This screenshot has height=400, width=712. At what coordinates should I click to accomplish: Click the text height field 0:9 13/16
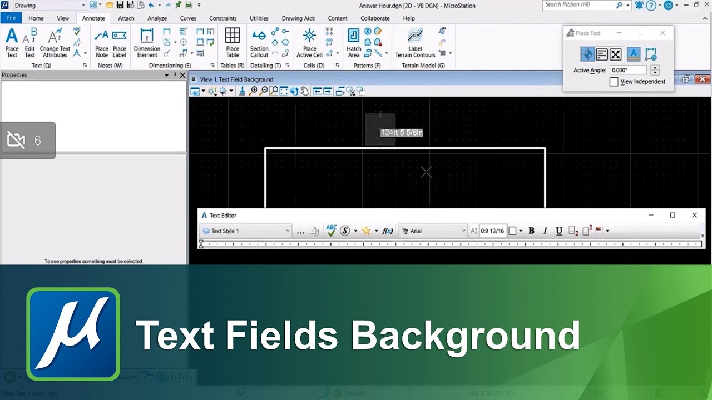pos(493,231)
